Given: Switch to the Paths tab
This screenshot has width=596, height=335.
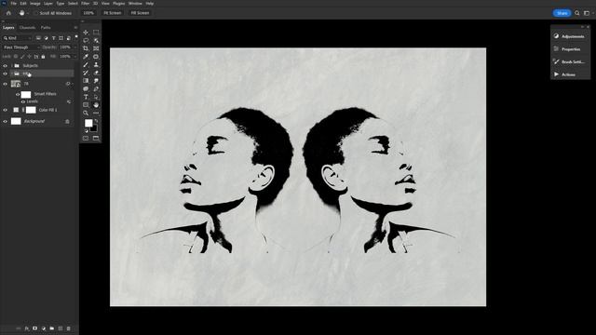Looking at the screenshot, I should (46, 28).
